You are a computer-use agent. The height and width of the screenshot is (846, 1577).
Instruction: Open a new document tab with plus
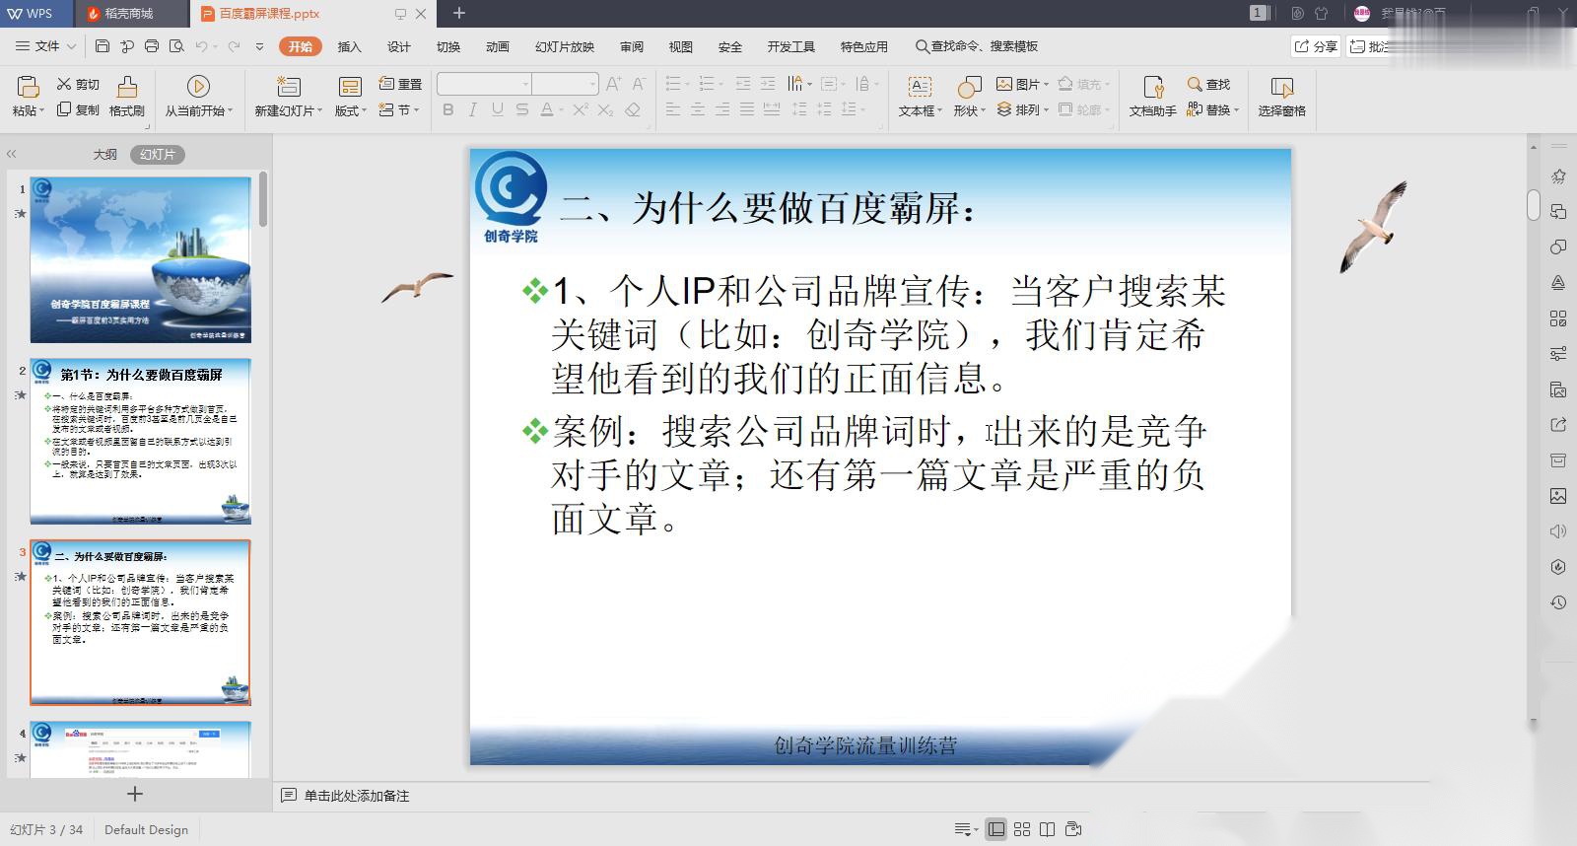click(458, 13)
